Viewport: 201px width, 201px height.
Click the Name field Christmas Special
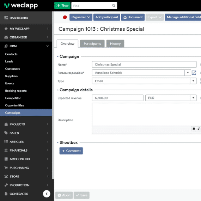[x=144, y=65]
